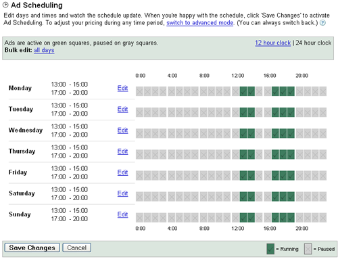Toggle Tuesday's 4:00 gray square

(x=172, y=112)
